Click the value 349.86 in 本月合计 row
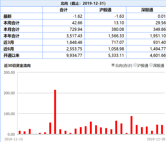The height and width of the screenshot is (142, 166). (x=159, y=29)
